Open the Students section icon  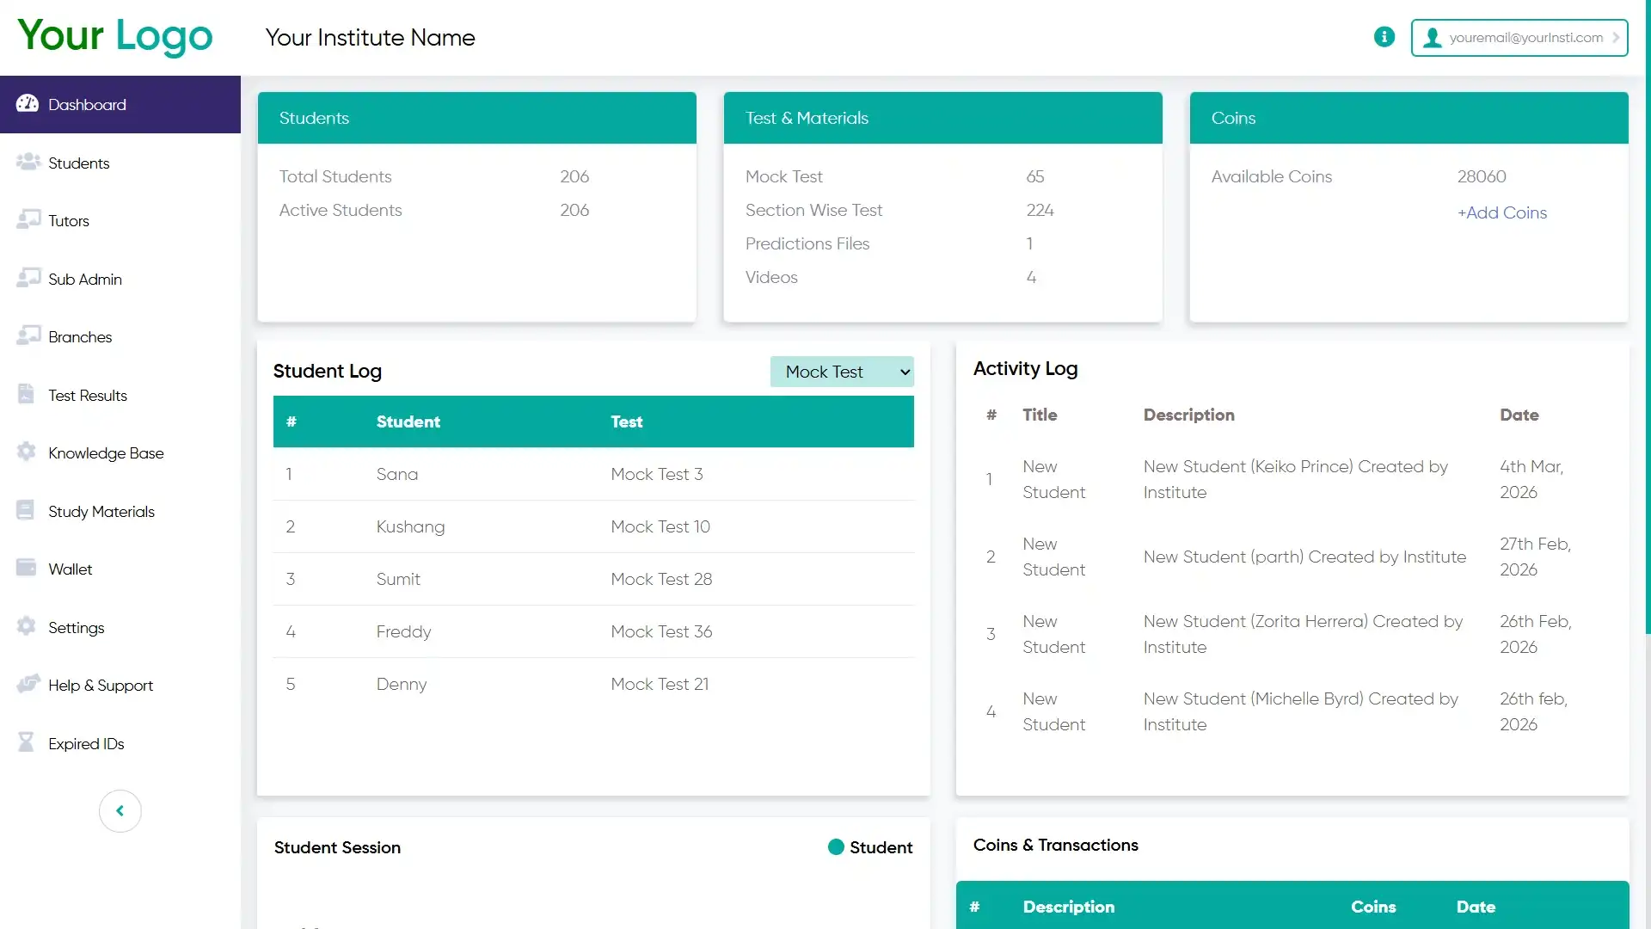coord(28,161)
